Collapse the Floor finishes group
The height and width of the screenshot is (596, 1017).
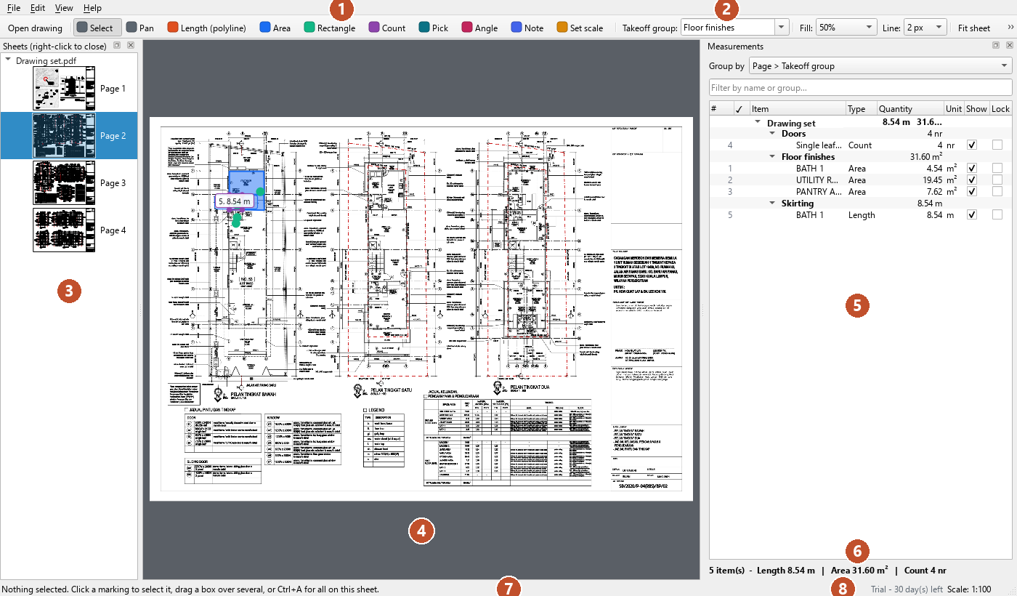(773, 157)
